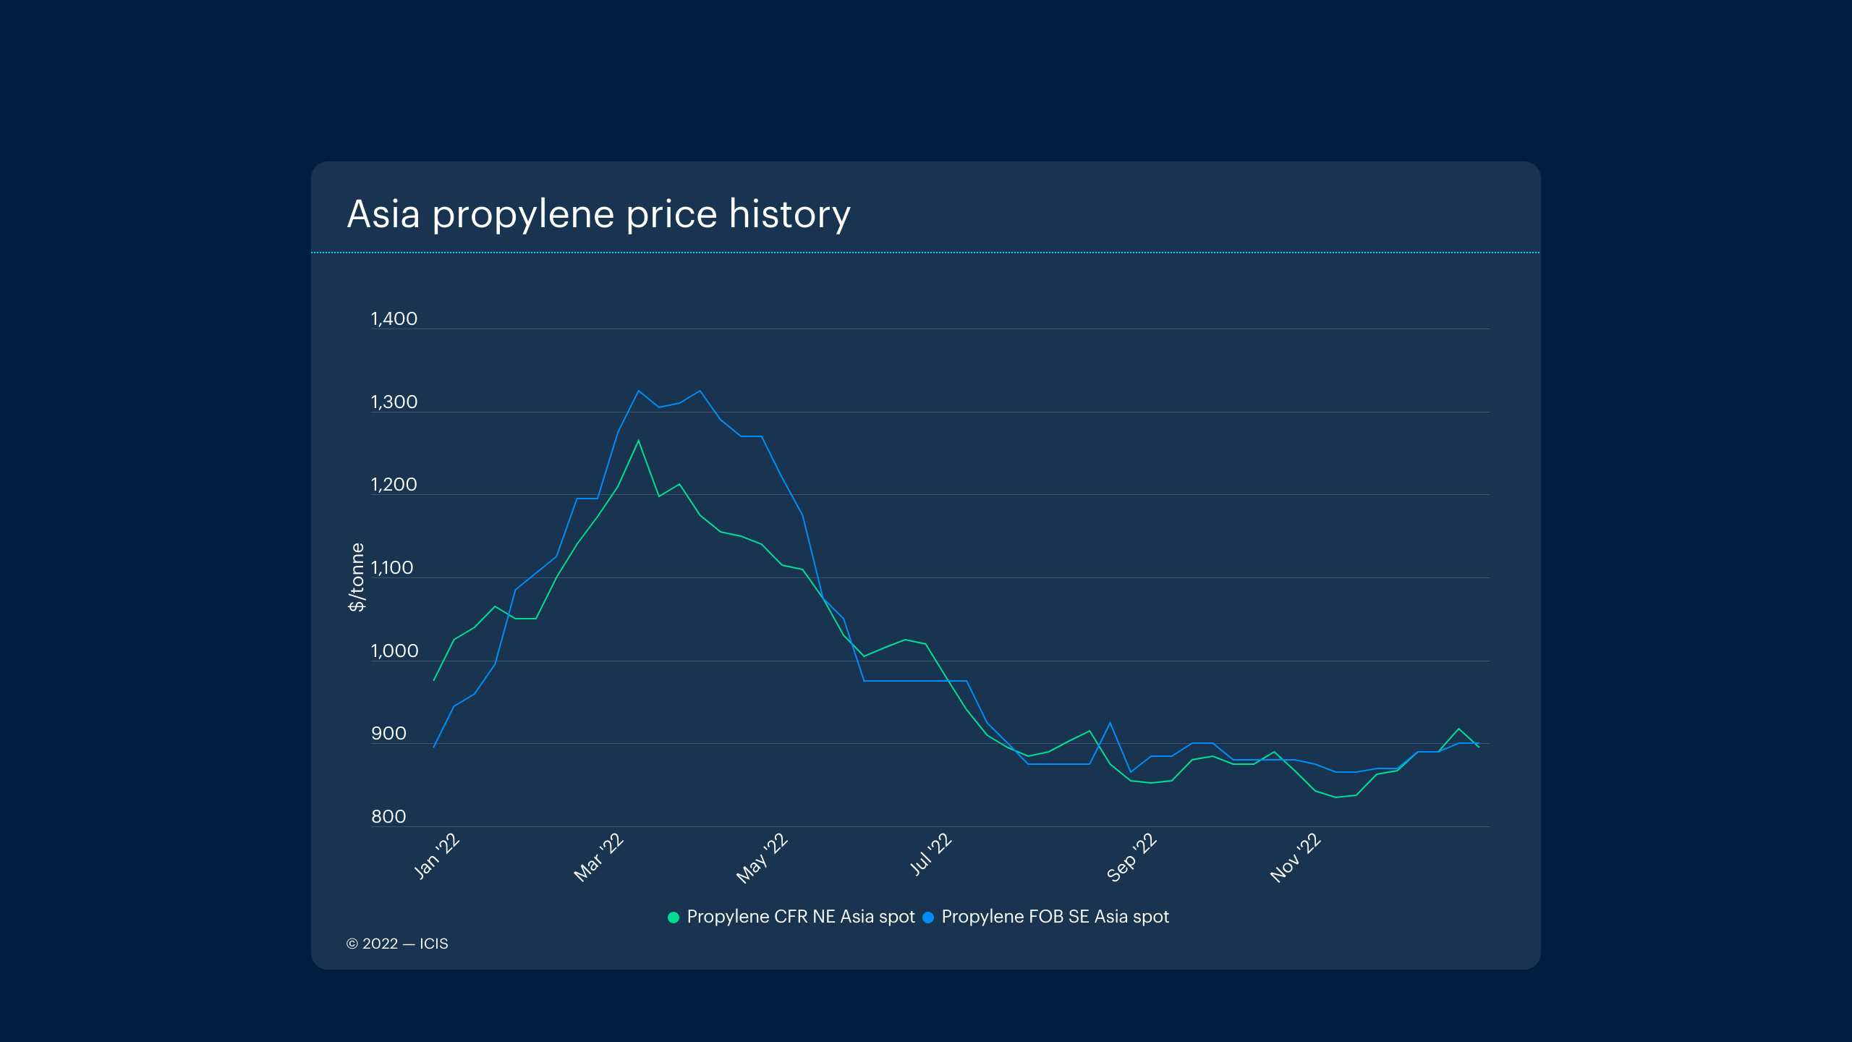Click the Jul '22 axis label

[x=930, y=855]
